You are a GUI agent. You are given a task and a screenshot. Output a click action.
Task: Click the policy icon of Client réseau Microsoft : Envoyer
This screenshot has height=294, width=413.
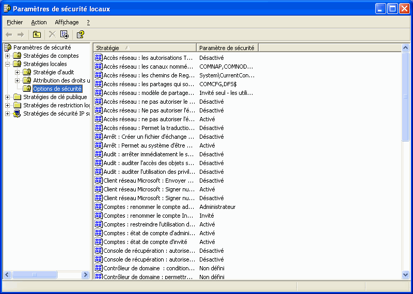point(99,181)
